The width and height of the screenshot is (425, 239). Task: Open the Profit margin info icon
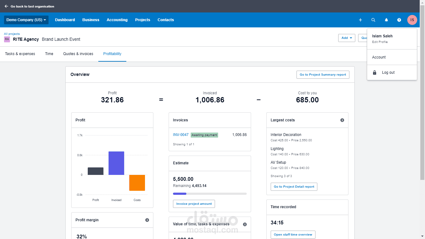click(147, 220)
